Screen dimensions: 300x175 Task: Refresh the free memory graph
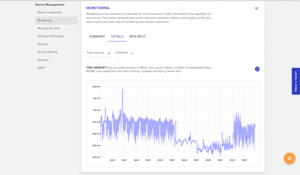point(257,69)
